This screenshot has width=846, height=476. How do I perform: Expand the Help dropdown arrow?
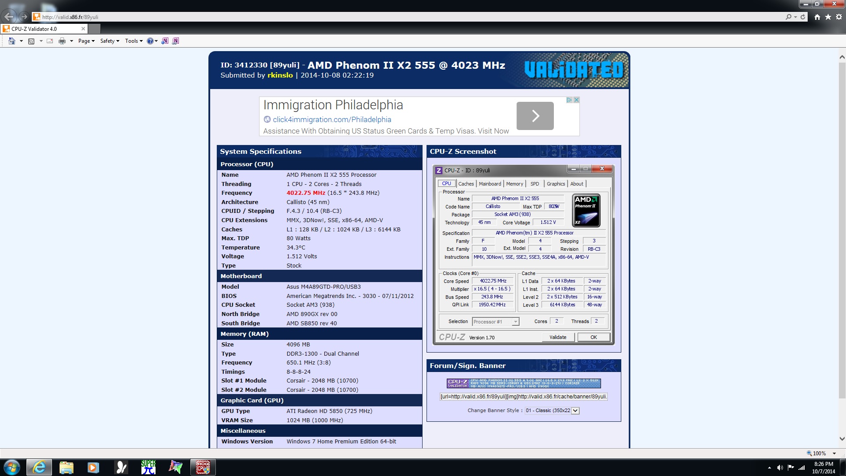pyautogui.click(x=156, y=41)
